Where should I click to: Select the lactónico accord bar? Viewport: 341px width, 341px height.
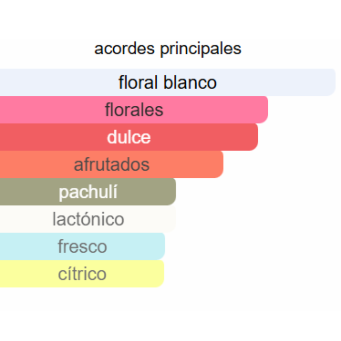(x=88, y=219)
